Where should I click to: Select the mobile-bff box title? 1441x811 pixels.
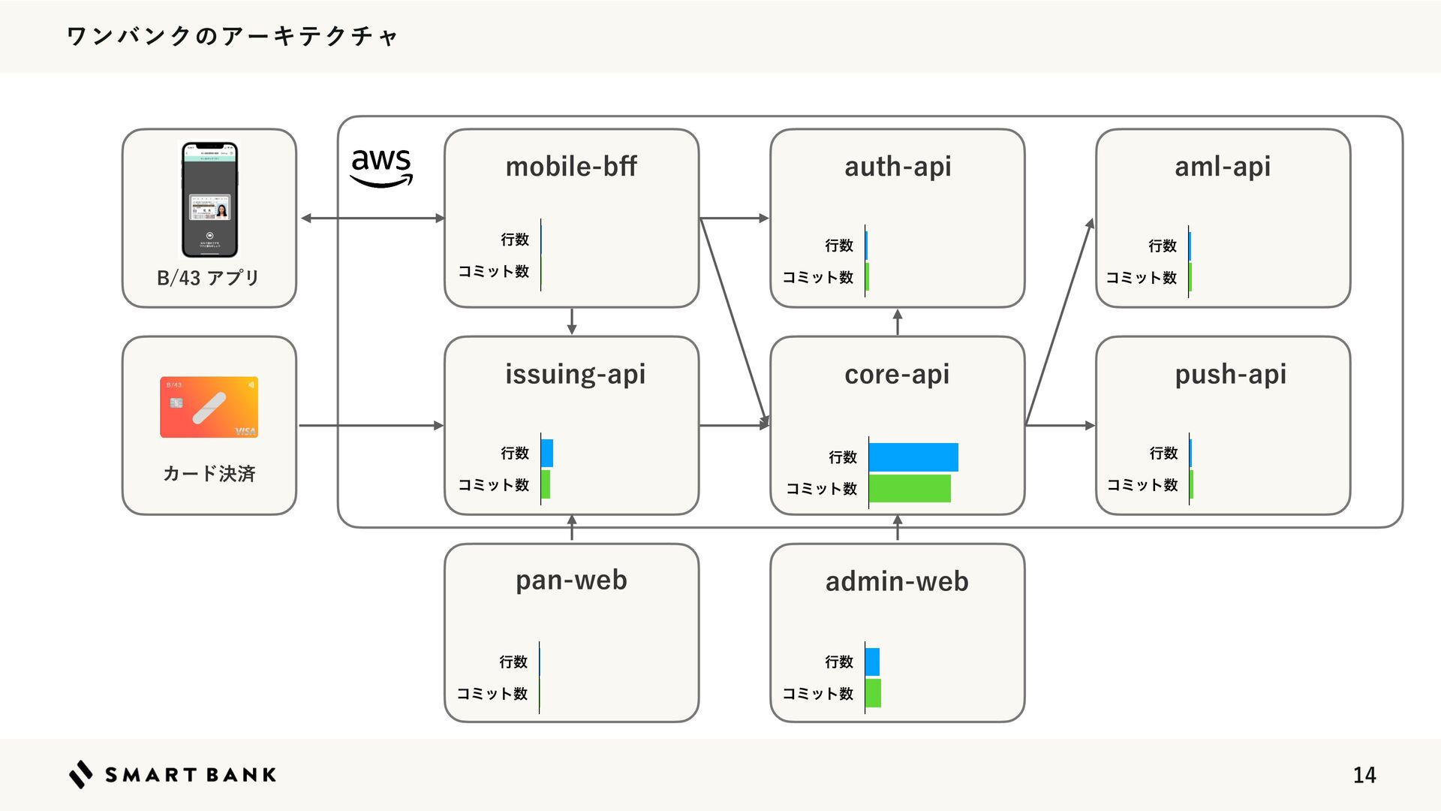tap(571, 167)
